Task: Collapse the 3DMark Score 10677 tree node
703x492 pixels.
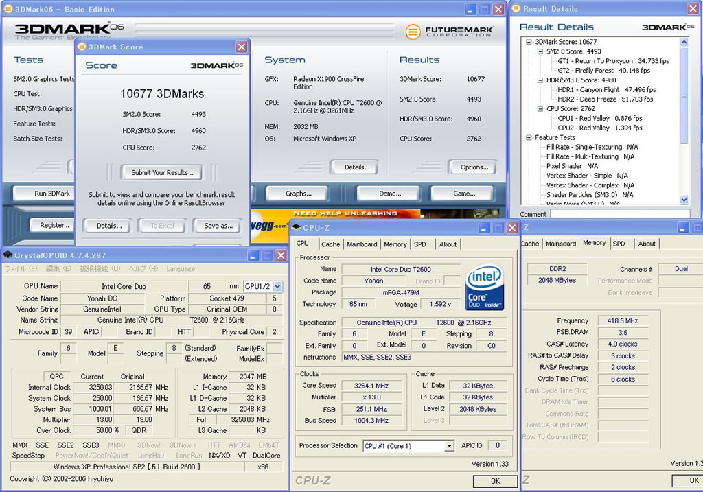Action: tap(529, 42)
